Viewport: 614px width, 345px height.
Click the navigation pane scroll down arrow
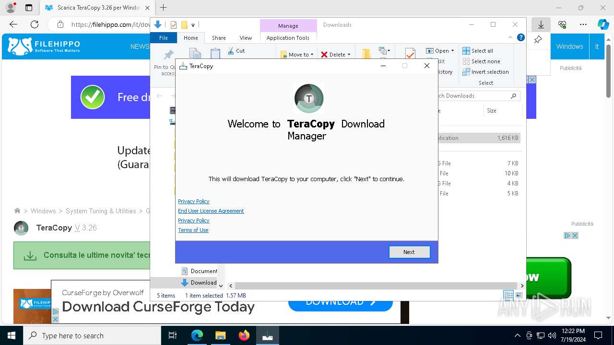221,286
